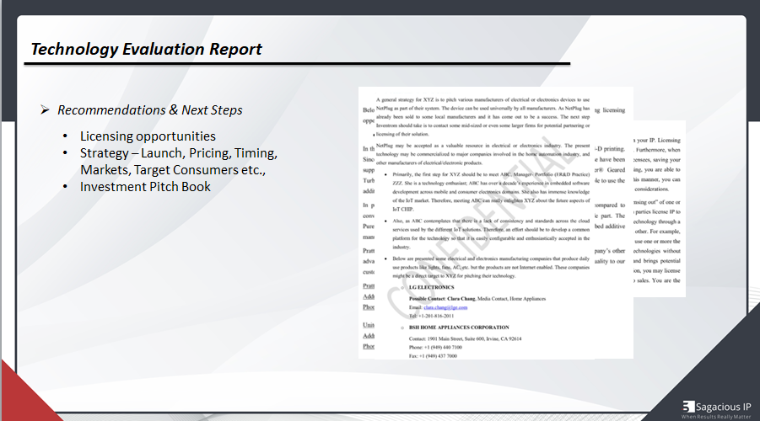The width and height of the screenshot is (760, 421).
Task: Click the bullet dot before Investment Pitch Book
Action: 66,187
